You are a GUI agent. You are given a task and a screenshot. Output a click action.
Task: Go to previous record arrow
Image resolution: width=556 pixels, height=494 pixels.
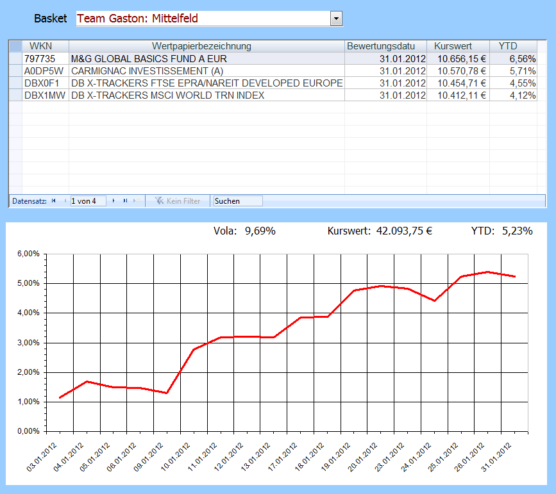point(65,201)
